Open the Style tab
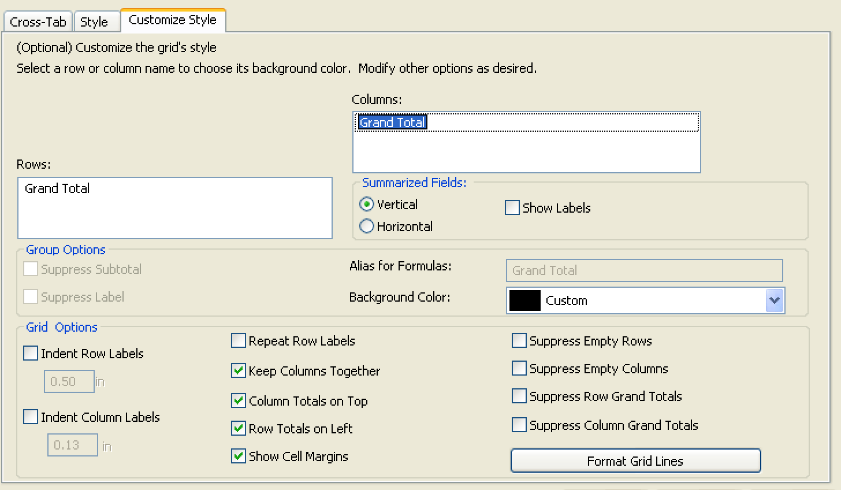 coord(94,22)
